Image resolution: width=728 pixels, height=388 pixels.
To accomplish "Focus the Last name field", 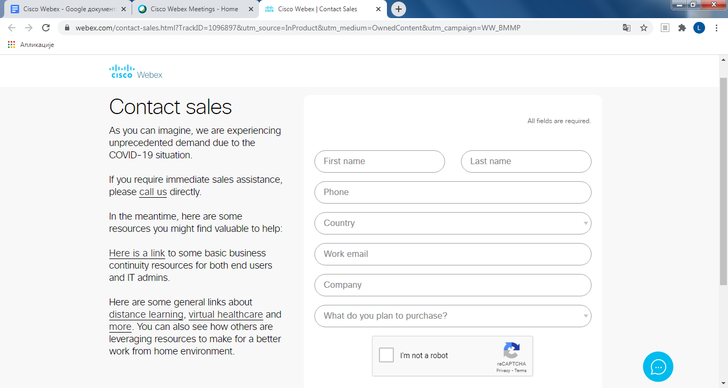I will pos(526,161).
